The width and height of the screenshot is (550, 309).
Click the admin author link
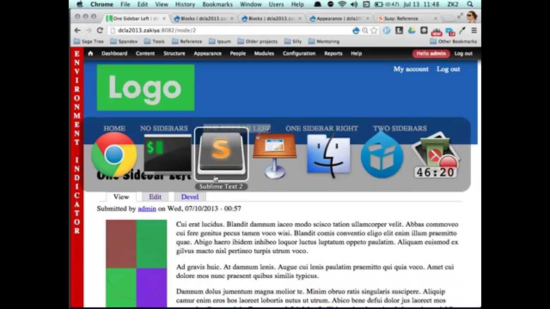(147, 209)
